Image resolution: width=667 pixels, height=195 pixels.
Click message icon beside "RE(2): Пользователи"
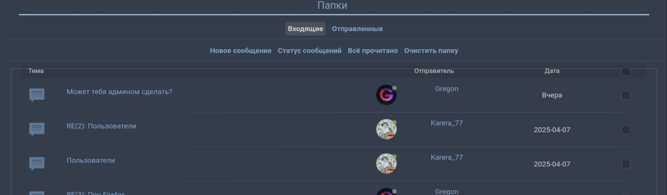pyautogui.click(x=37, y=129)
